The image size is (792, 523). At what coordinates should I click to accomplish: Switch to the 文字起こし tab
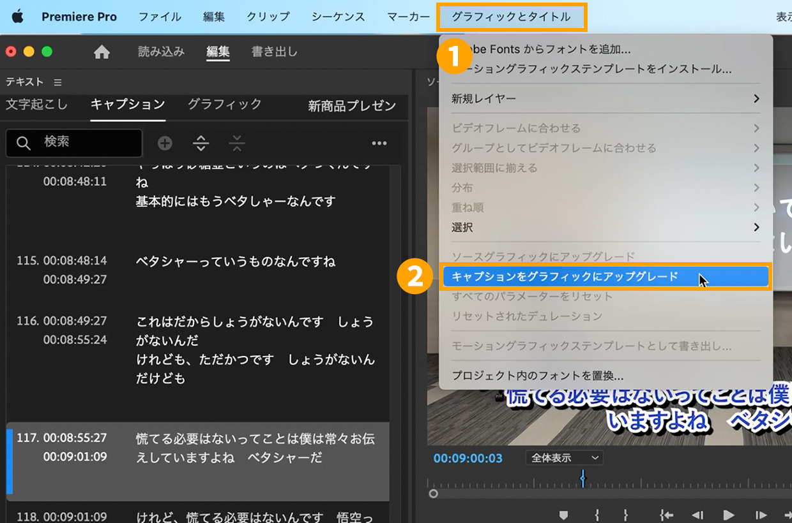pyautogui.click(x=36, y=105)
